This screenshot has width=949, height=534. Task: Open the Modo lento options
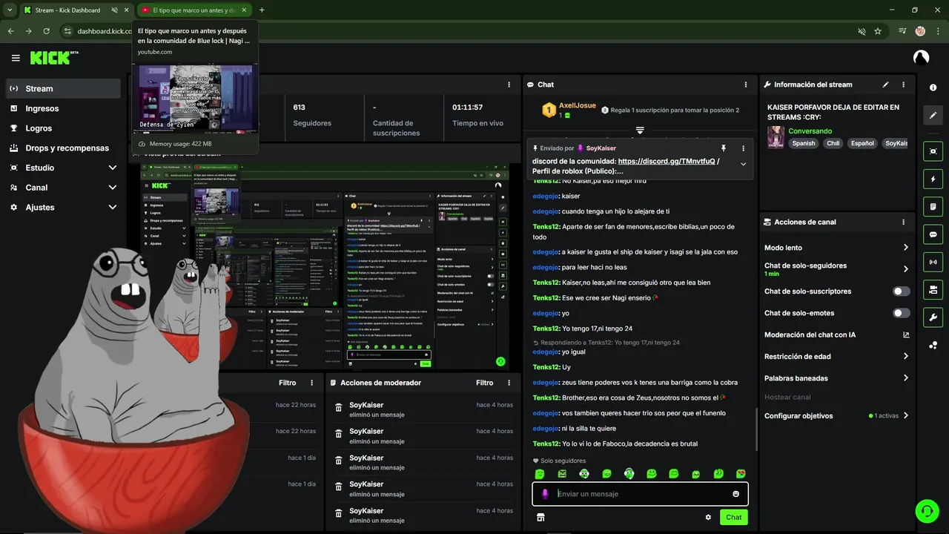(836, 248)
